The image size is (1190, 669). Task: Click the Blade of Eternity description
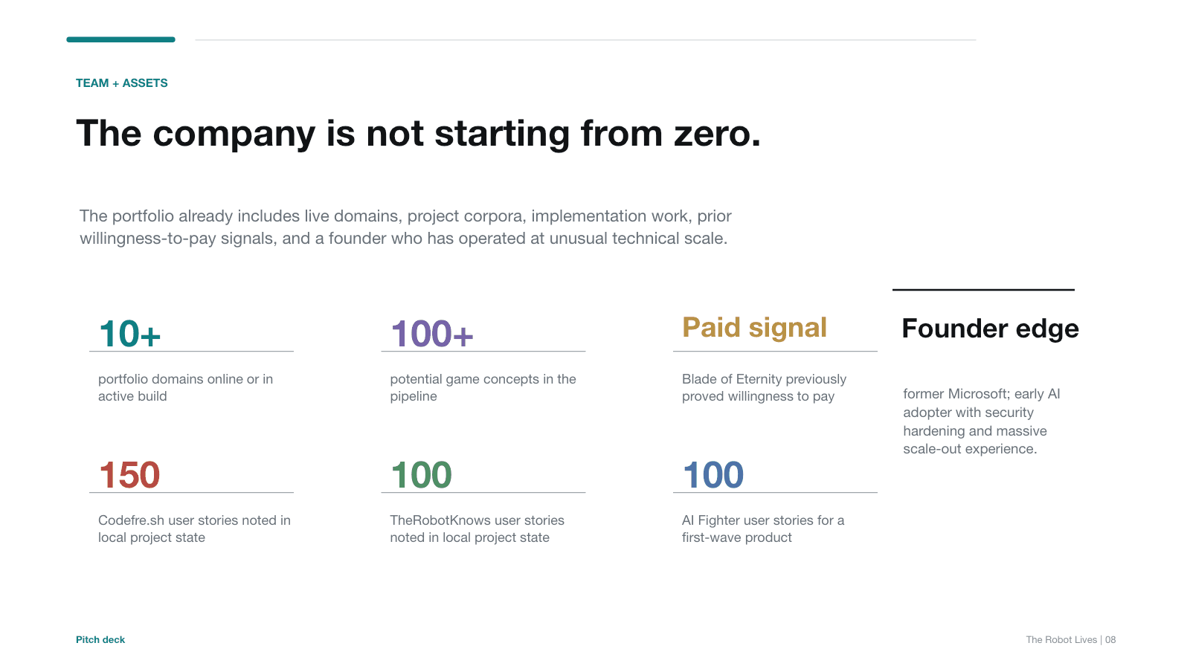point(764,387)
